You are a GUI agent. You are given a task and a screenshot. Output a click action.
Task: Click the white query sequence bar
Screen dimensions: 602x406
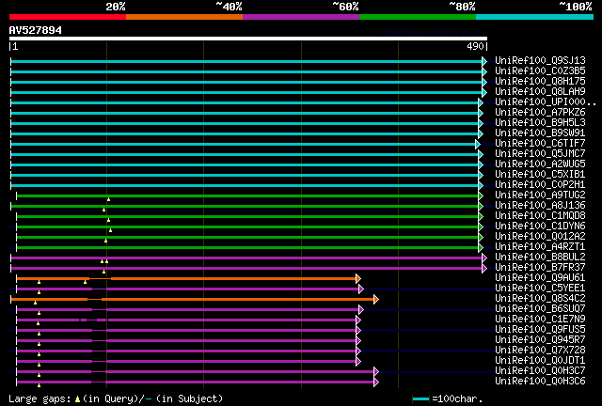(248, 39)
